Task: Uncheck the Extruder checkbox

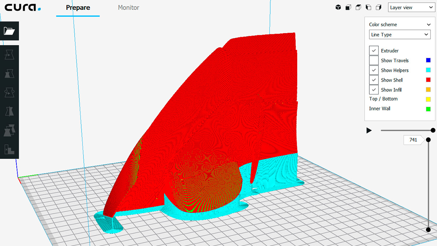Action: [x=374, y=51]
